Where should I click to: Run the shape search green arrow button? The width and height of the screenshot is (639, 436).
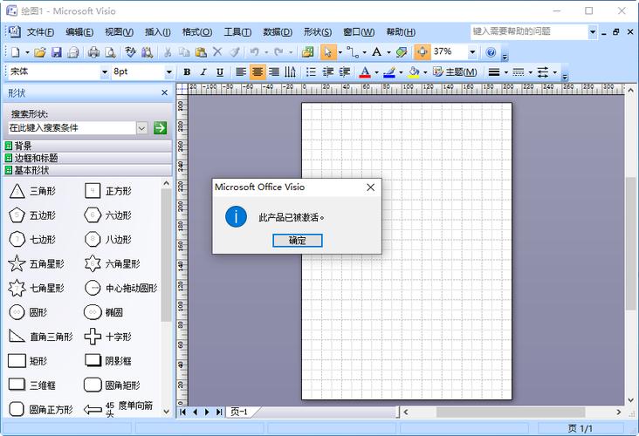(x=160, y=128)
